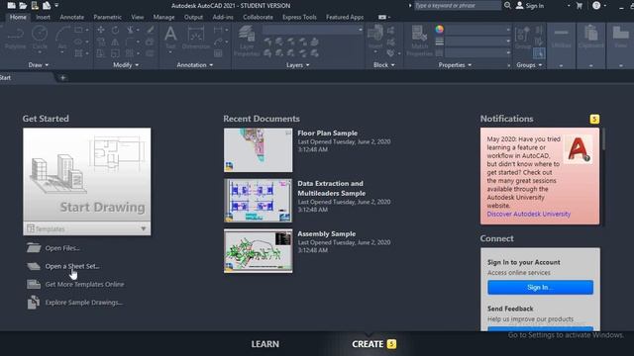
Task: Expand the Block panel
Action: coord(383,64)
